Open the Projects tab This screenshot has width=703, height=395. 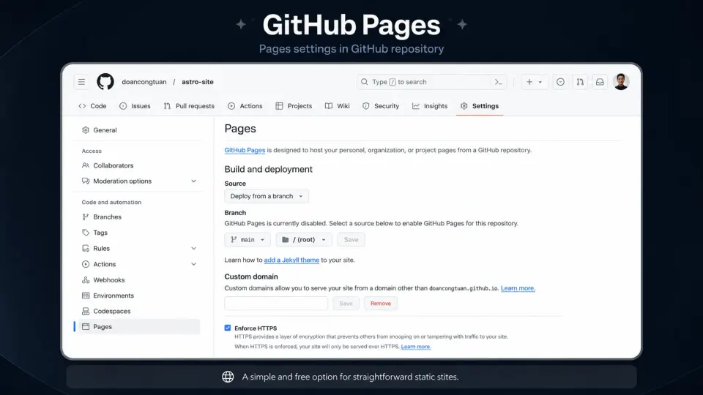point(294,106)
